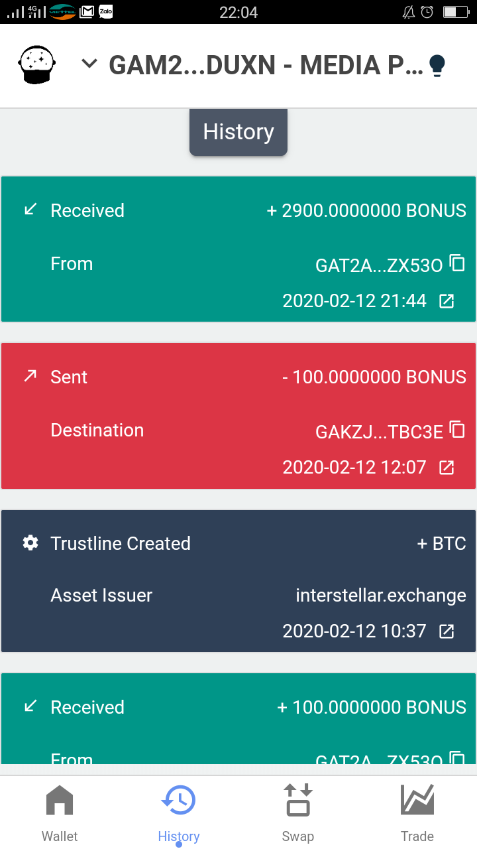Switch to the Trade tab
Viewport: 477px width, 849px height.
point(417,813)
